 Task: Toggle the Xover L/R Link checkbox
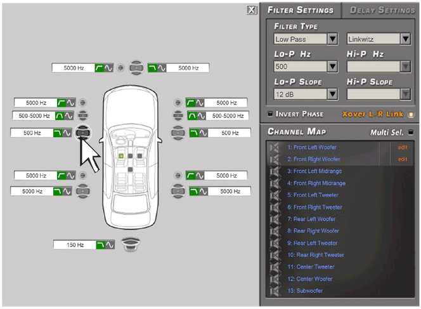click(411, 114)
